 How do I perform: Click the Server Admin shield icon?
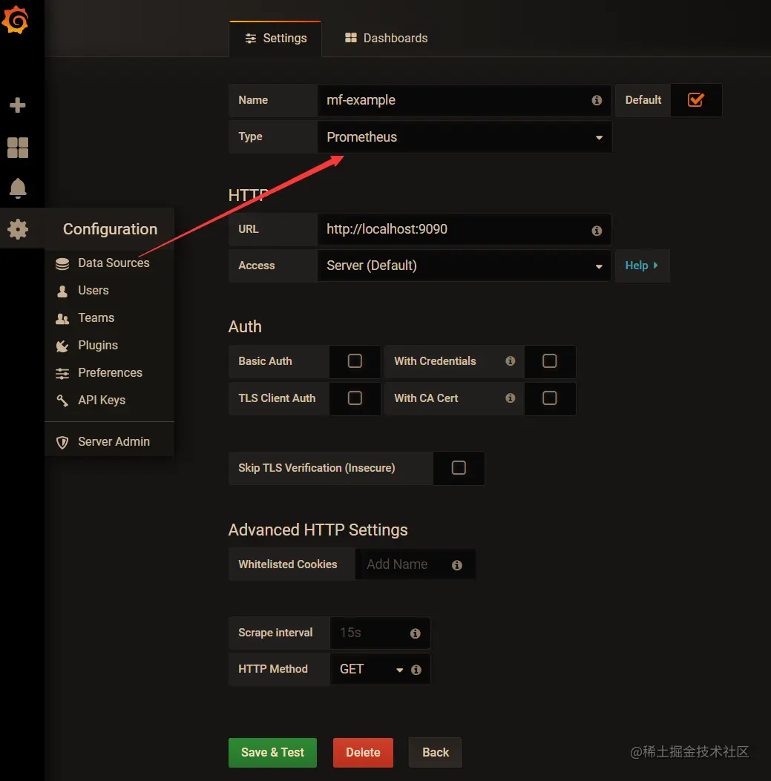click(62, 442)
